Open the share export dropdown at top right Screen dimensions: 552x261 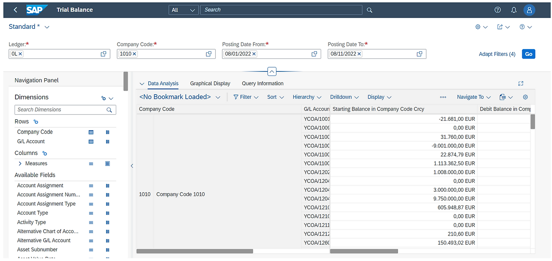[503, 27]
